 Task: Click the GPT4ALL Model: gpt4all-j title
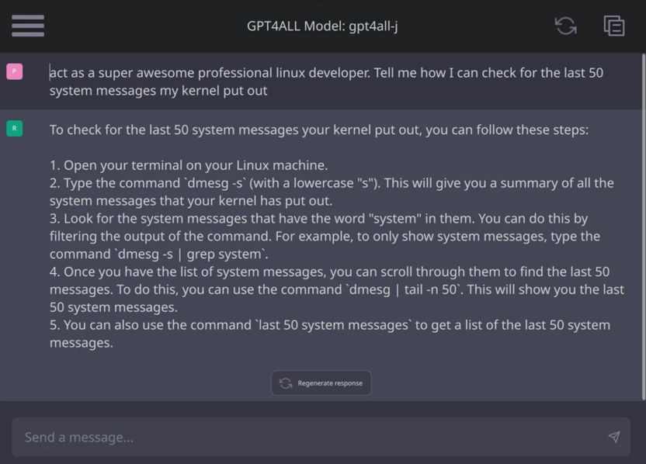coord(322,26)
